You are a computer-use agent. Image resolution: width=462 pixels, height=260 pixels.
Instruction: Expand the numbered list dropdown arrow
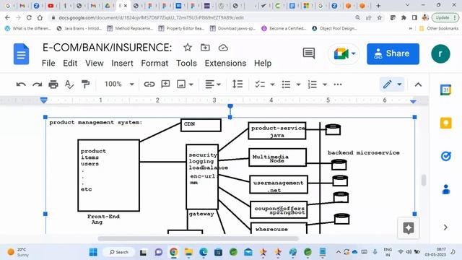[325, 84]
